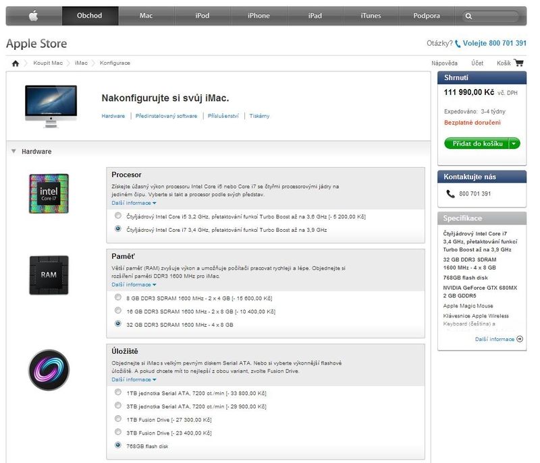Screen dimensions: 540x463
Task: Click the Volejte 800 701 391 link
Action: coord(495,43)
